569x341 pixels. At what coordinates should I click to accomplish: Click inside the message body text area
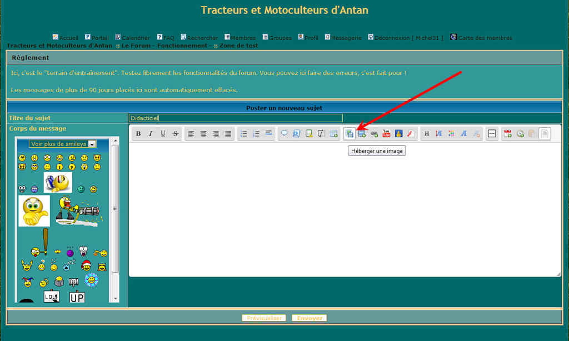tap(345, 209)
